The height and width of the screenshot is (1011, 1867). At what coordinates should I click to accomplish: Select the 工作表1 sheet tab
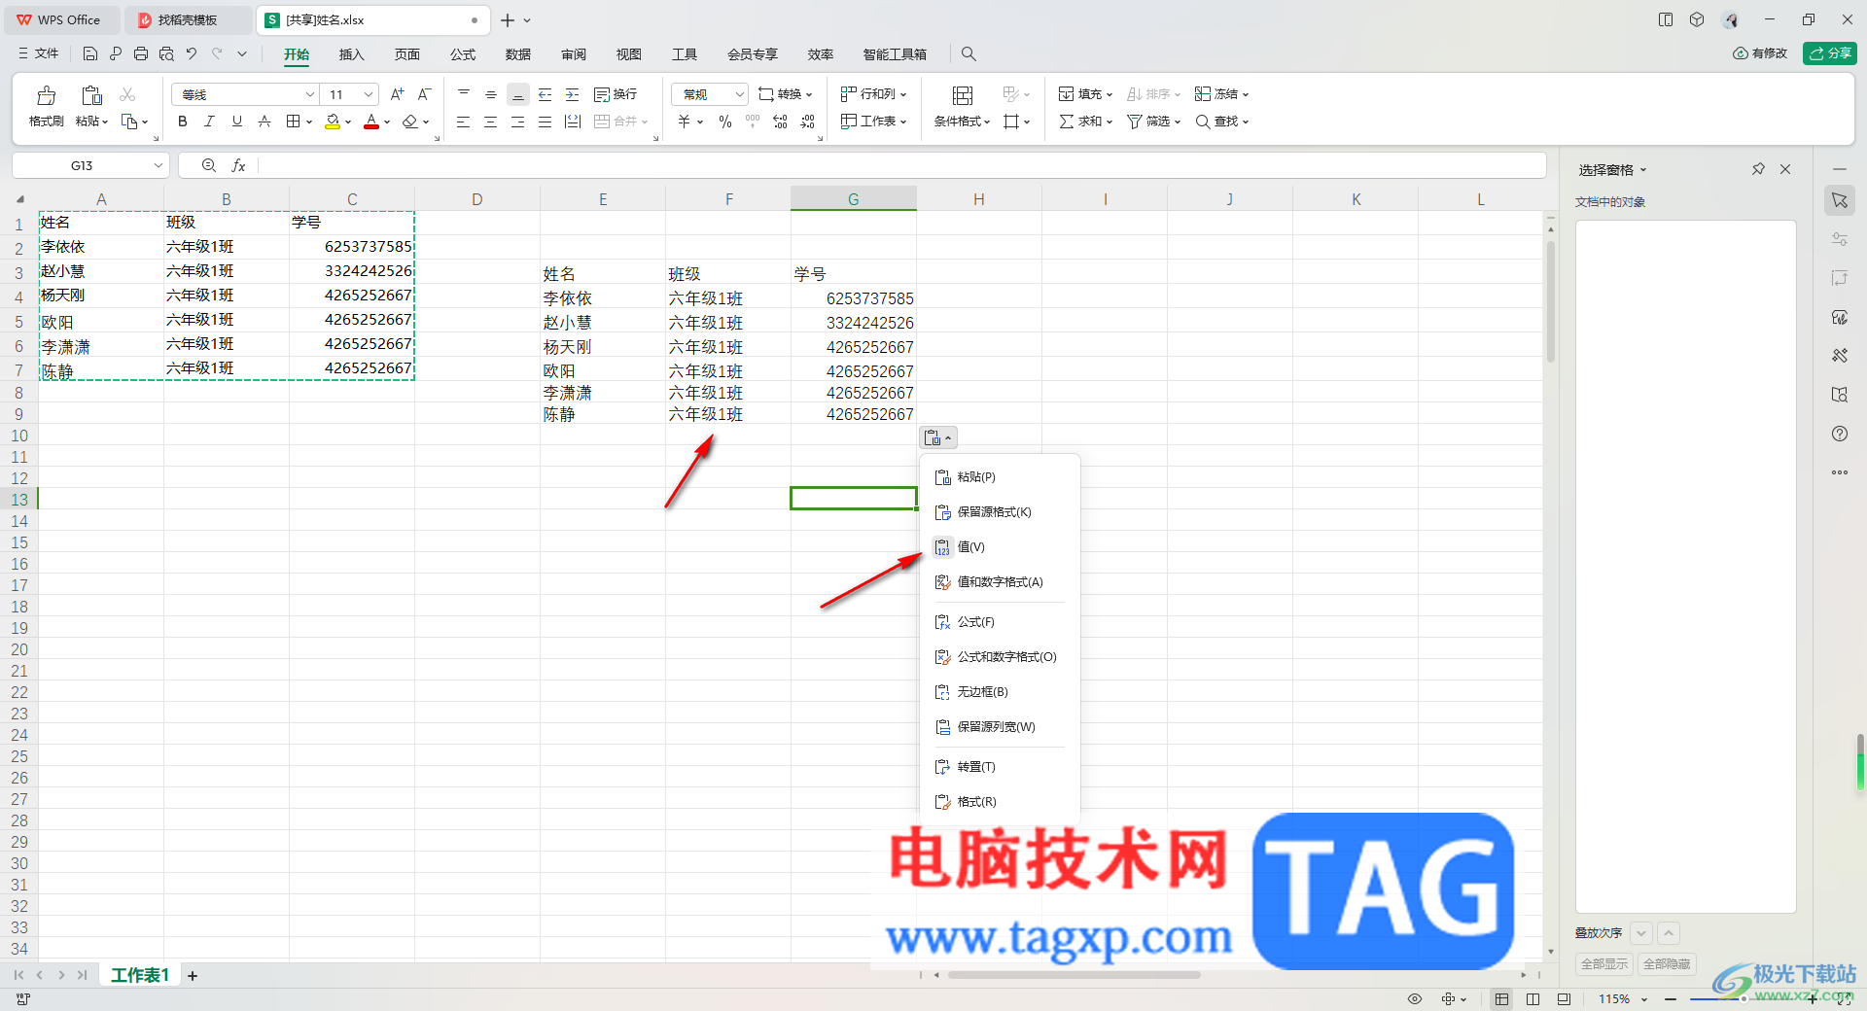[x=140, y=975]
